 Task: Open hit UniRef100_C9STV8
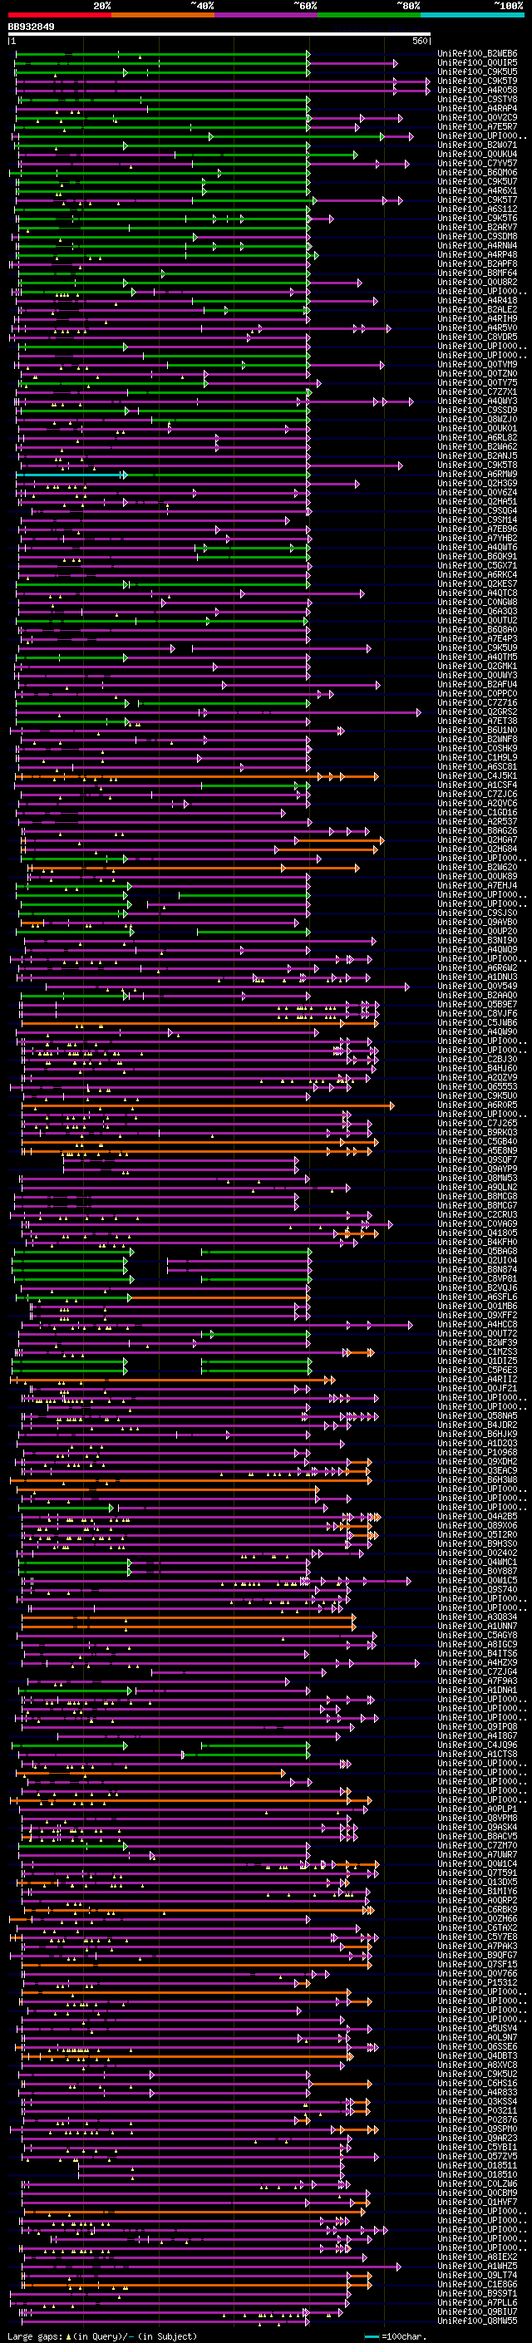pos(477,99)
